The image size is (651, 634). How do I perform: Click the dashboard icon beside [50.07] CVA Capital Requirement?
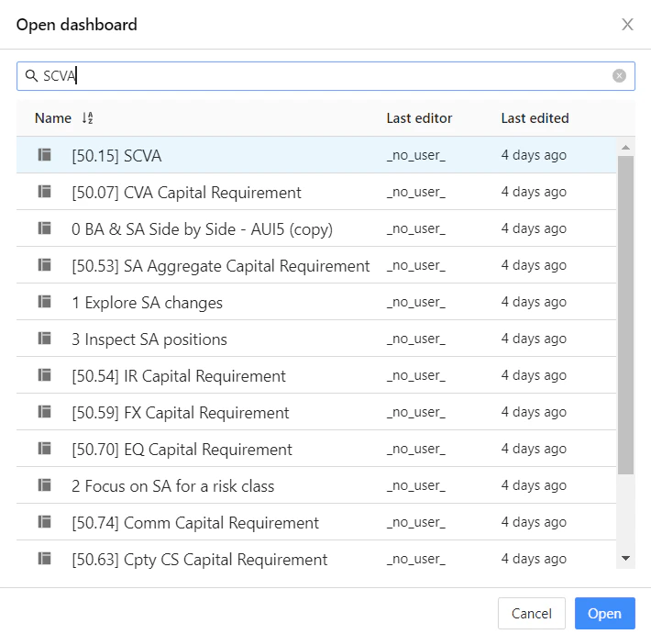pyautogui.click(x=44, y=192)
